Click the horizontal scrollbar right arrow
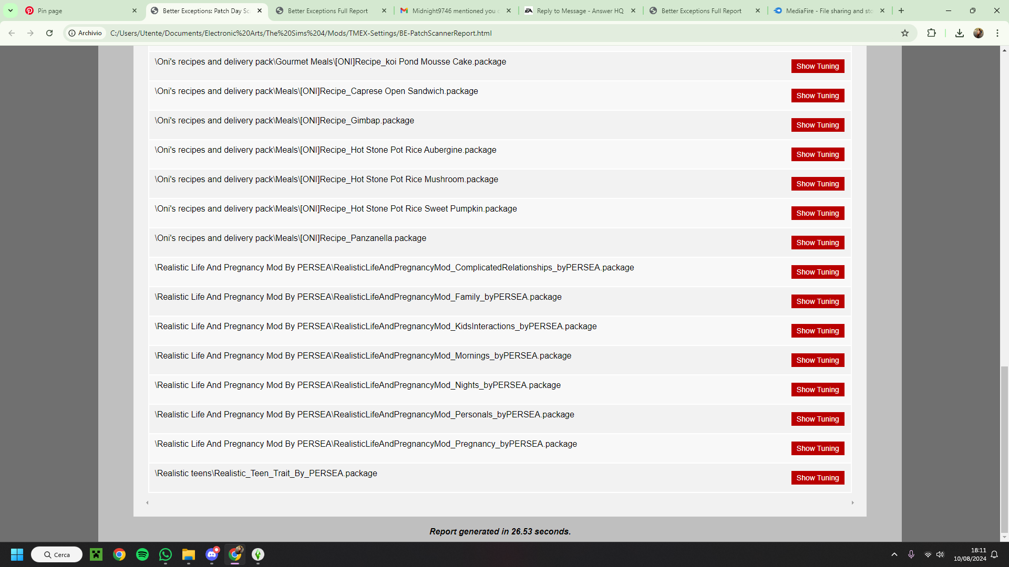 (x=852, y=503)
